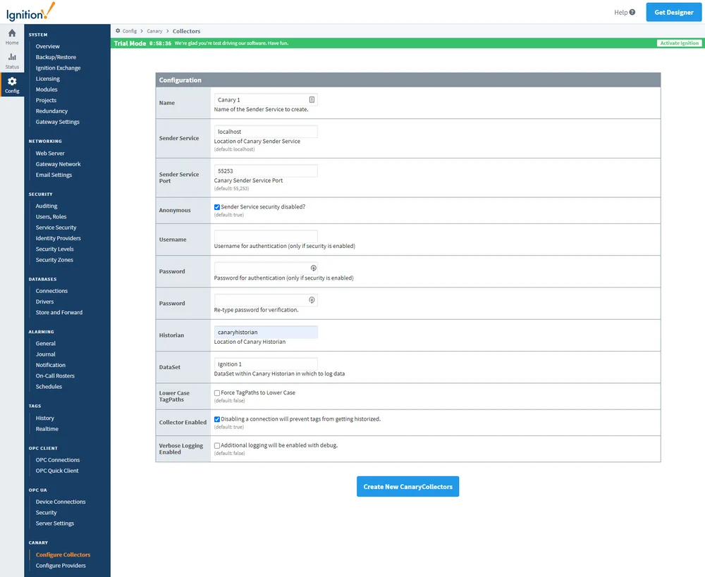This screenshot has width=705, height=577.
Task: Open Overview in System menu
Action: pos(48,46)
